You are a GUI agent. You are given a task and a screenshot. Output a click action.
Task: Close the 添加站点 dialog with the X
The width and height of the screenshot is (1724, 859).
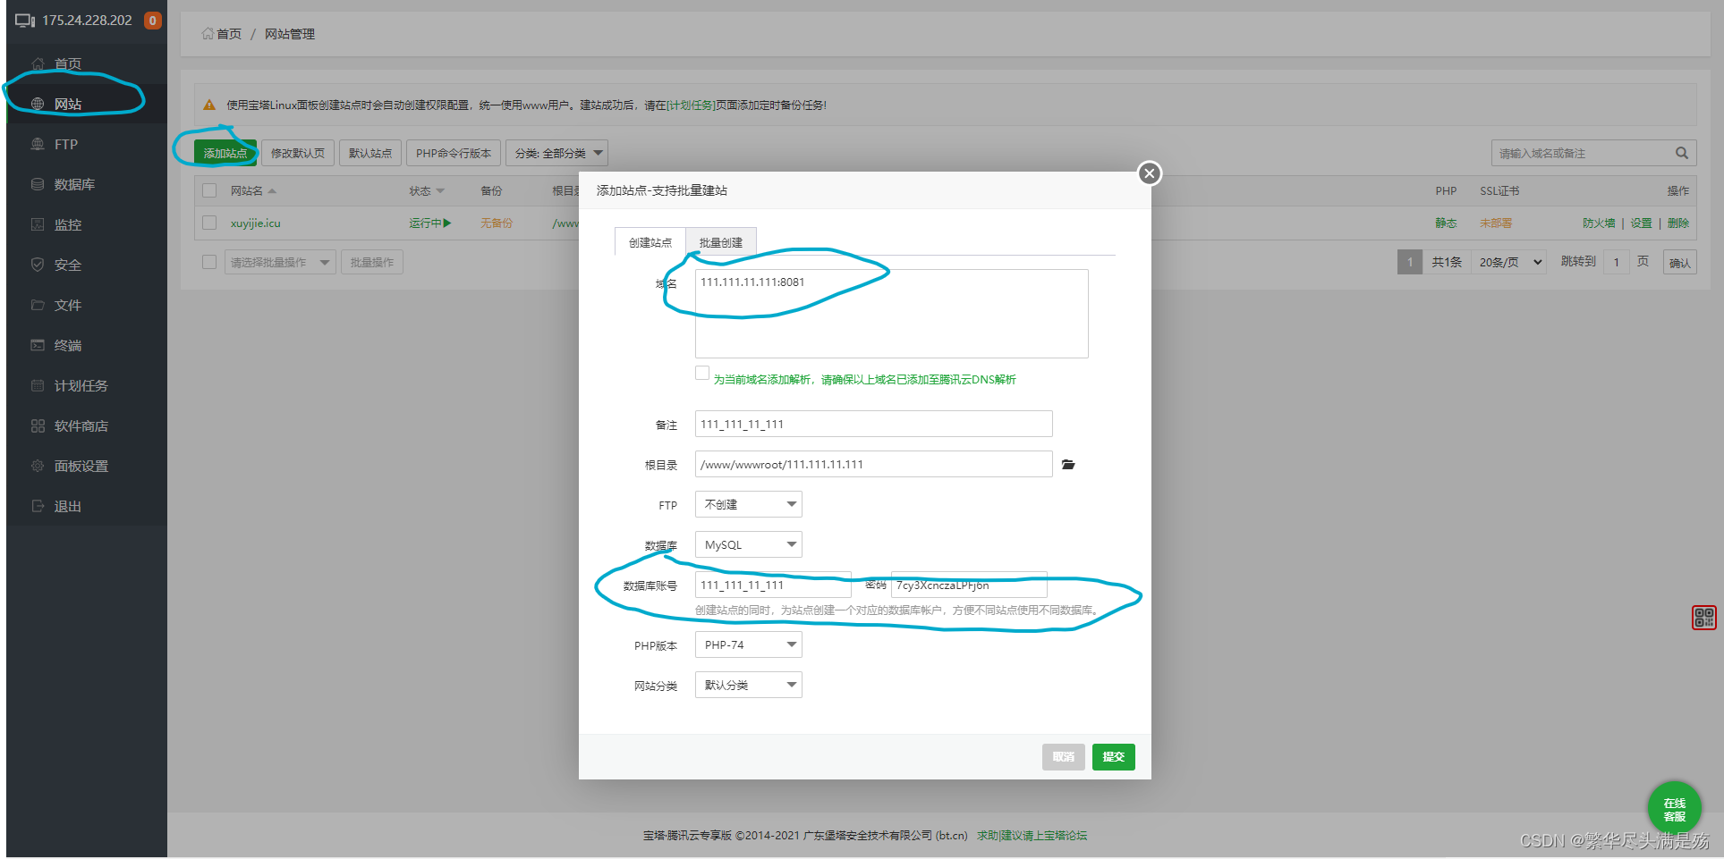coord(1150,173)
